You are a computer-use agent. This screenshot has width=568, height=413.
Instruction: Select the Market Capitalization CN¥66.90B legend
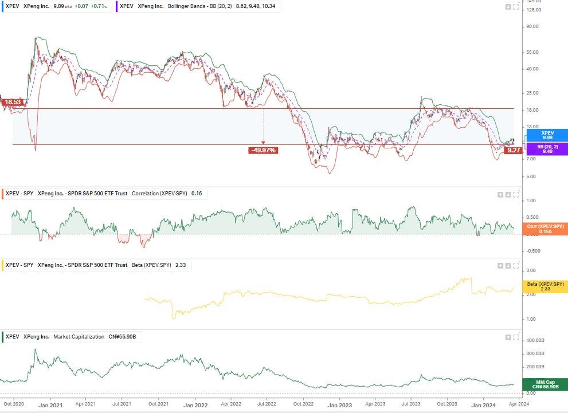pos(72,337)
